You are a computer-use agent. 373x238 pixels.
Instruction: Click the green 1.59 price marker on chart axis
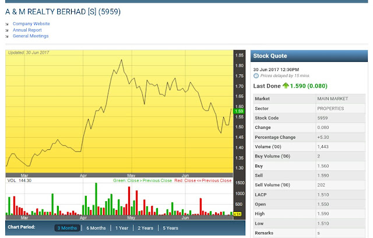pos(239,111)
